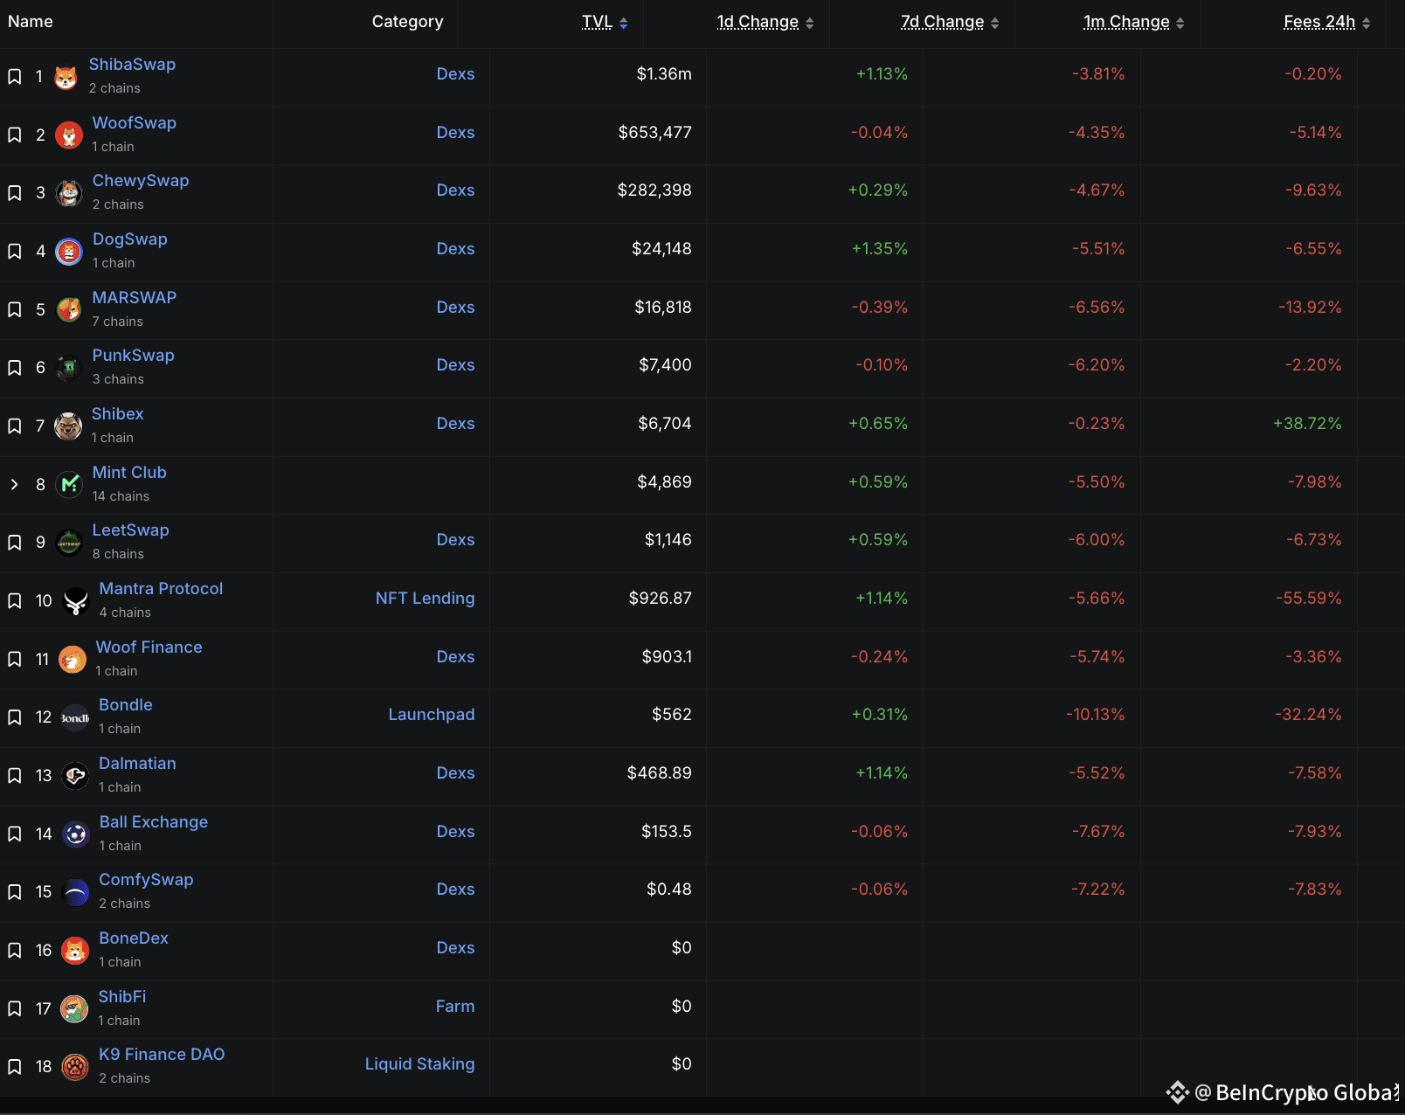Bookmark PunkSwap in row 6
1405x1115 pixels.
click(15, 368)
